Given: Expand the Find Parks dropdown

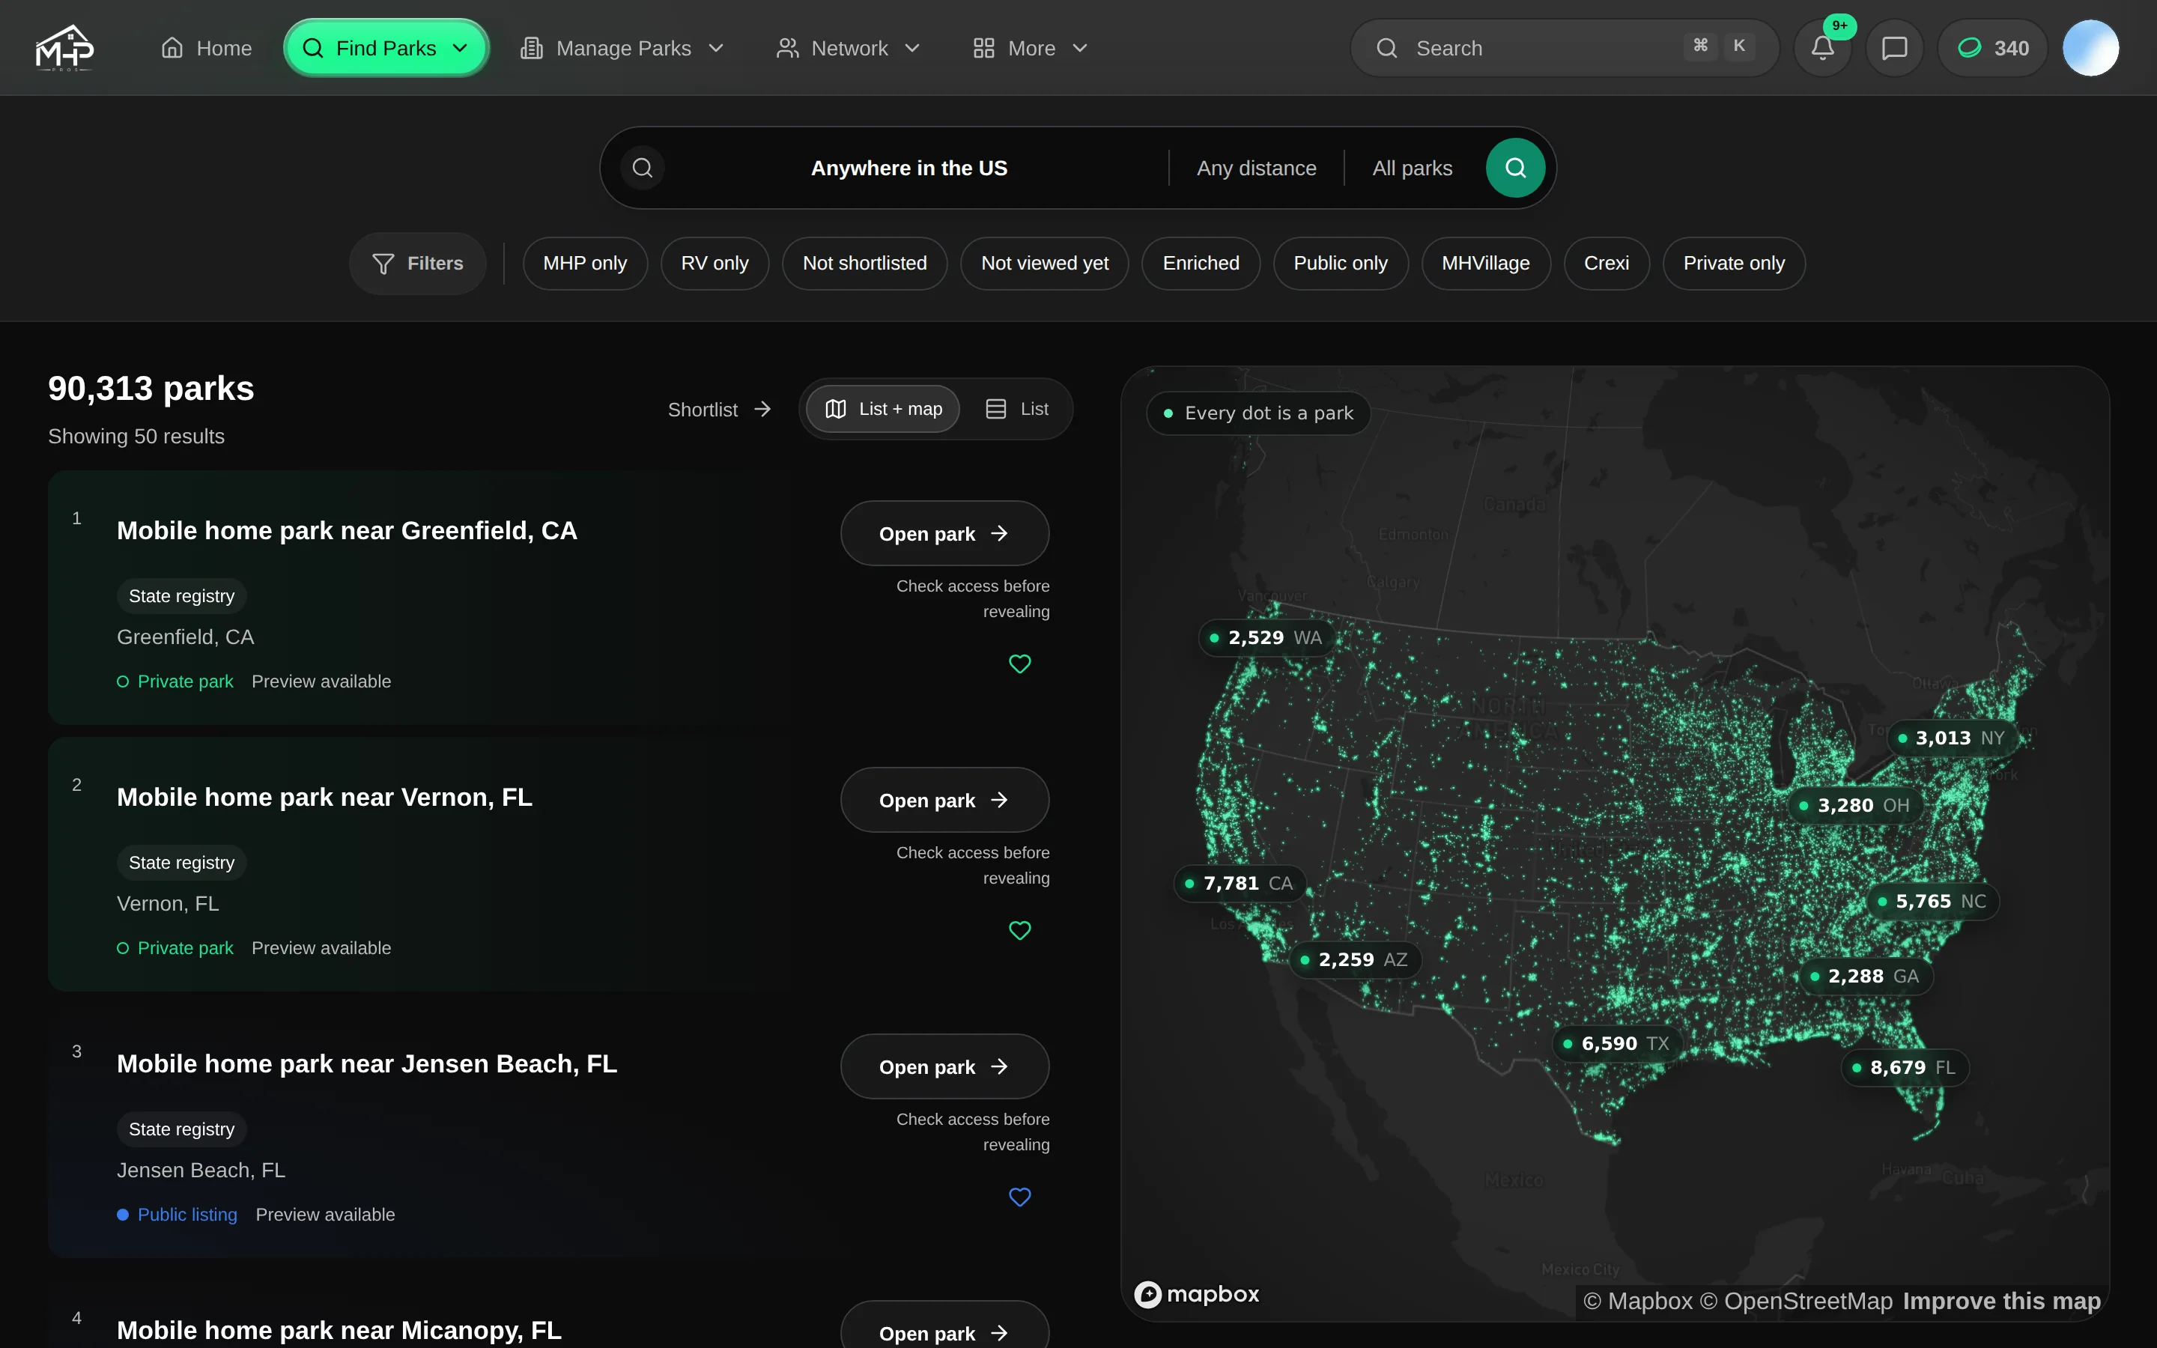Looking at the screenshot, I should (386, 48).
